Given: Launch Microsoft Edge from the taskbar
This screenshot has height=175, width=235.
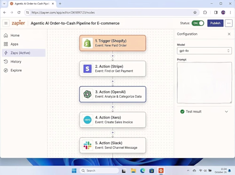Looking at the screenshot, I should point(142,170).
